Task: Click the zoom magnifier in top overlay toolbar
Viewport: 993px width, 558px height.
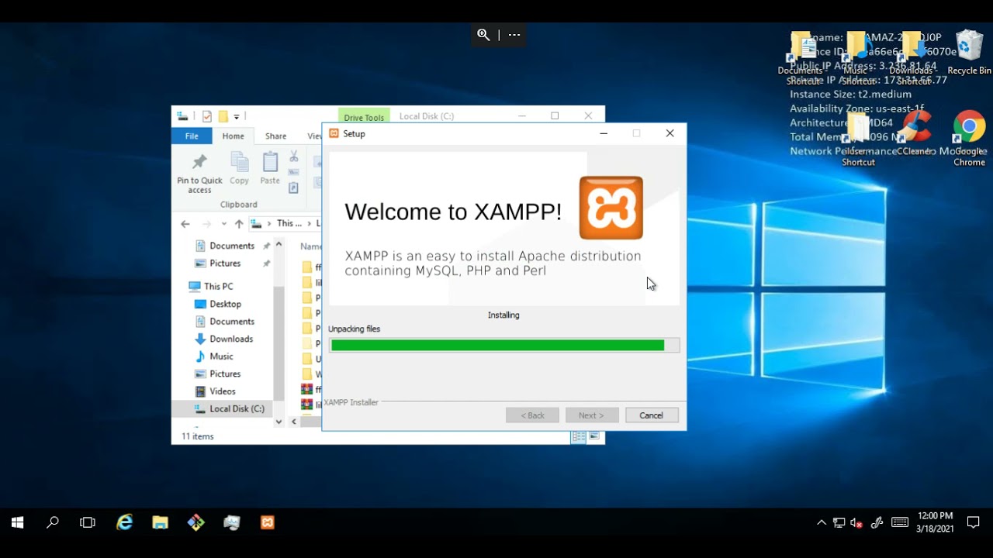Action: (483, 34)
